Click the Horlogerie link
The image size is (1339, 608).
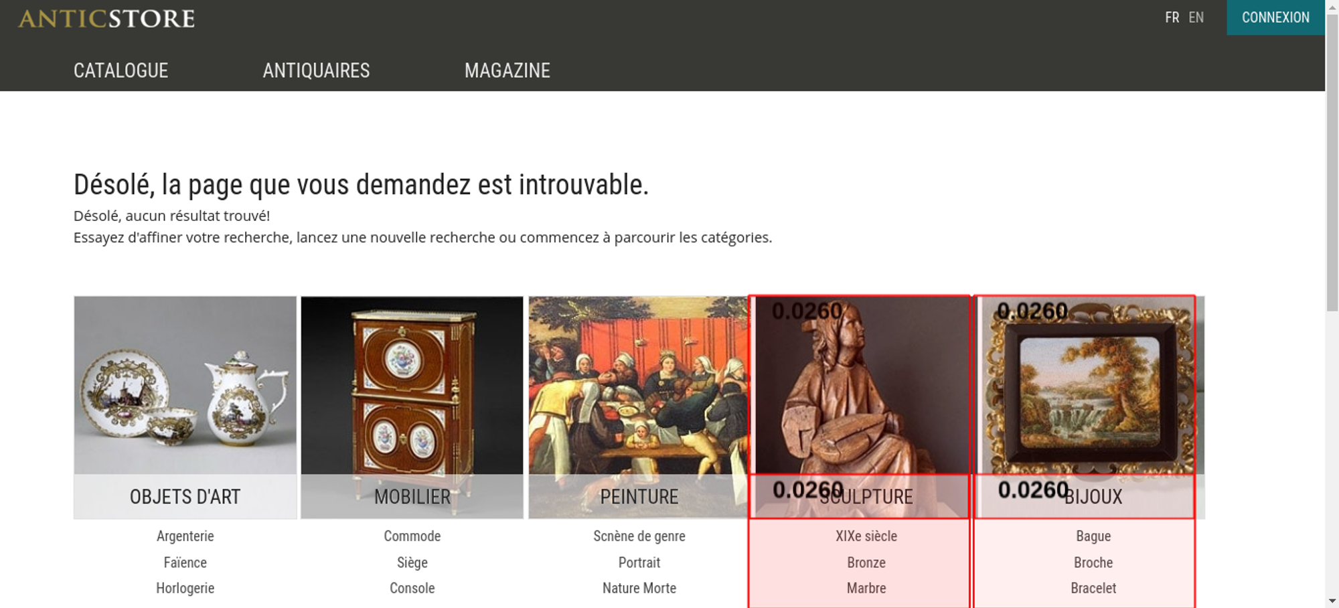(185, 588)
